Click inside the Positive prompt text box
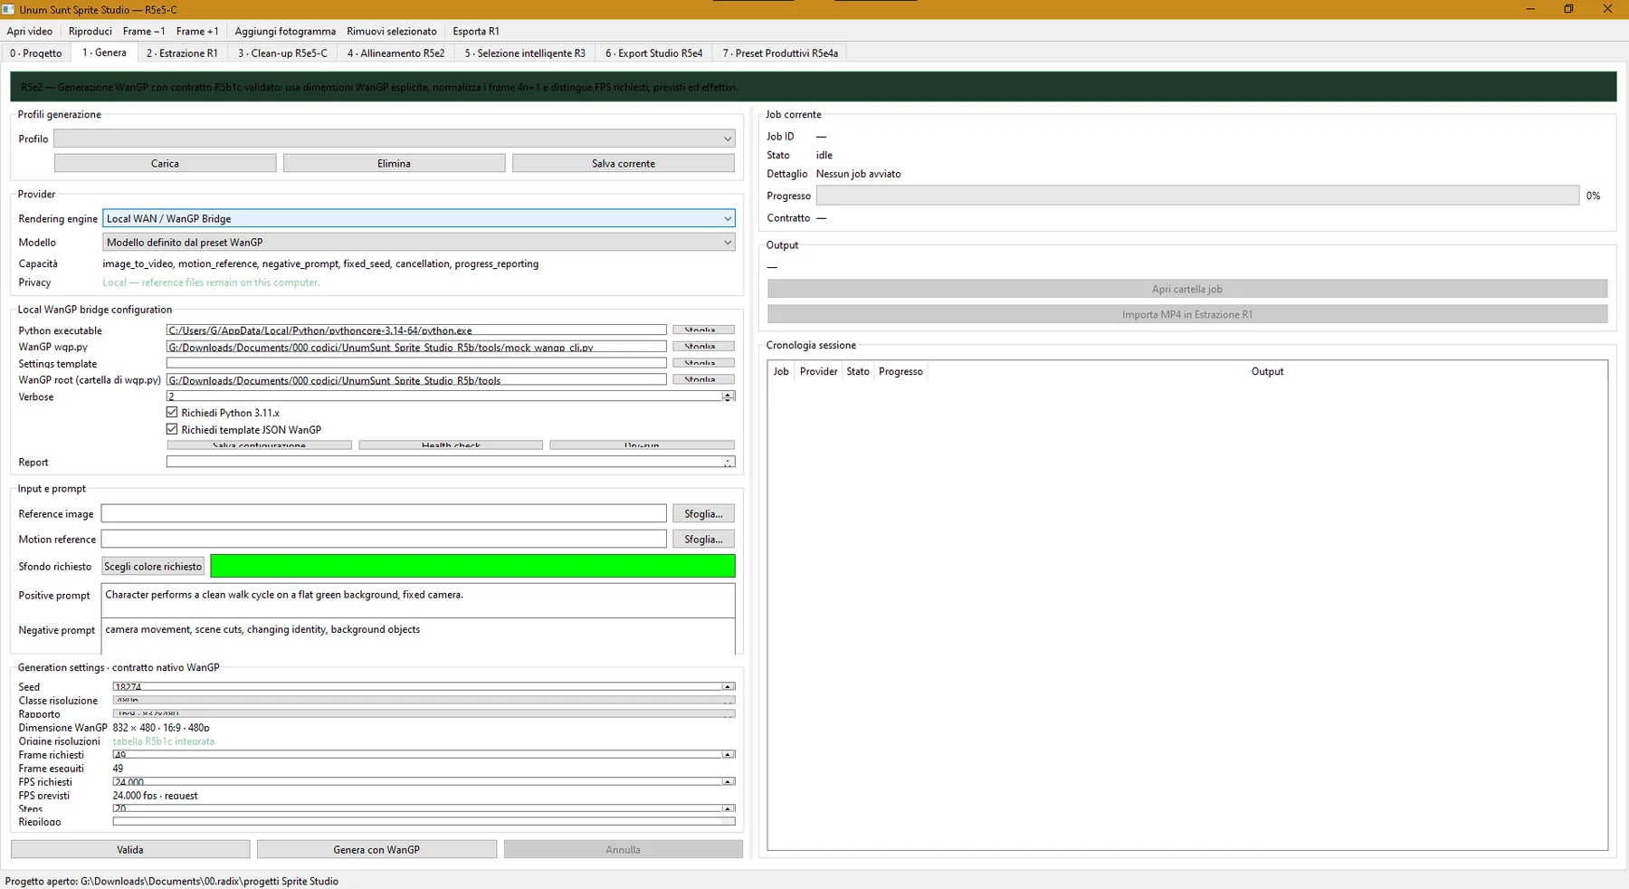The image size is (1629, 889). 418,600
